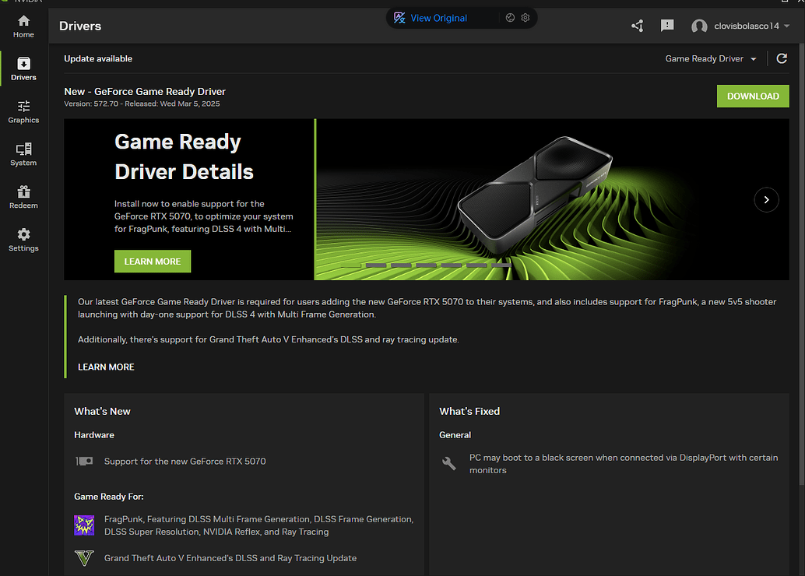Click the Game Ready For: subheading

[x=109, y=497]
